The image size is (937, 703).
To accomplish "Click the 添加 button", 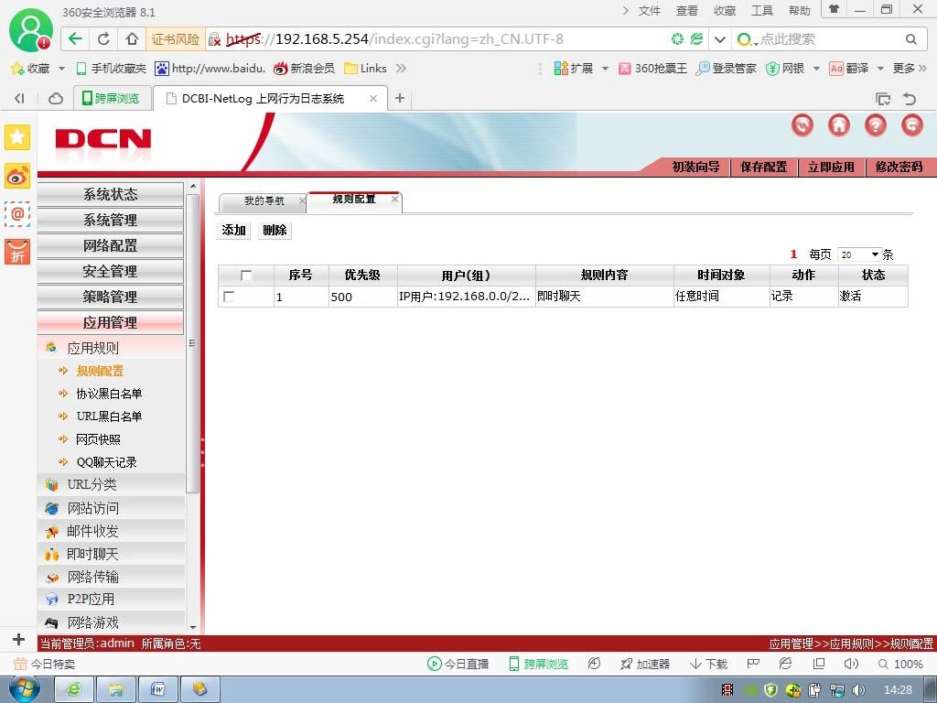I will point(233,230).
